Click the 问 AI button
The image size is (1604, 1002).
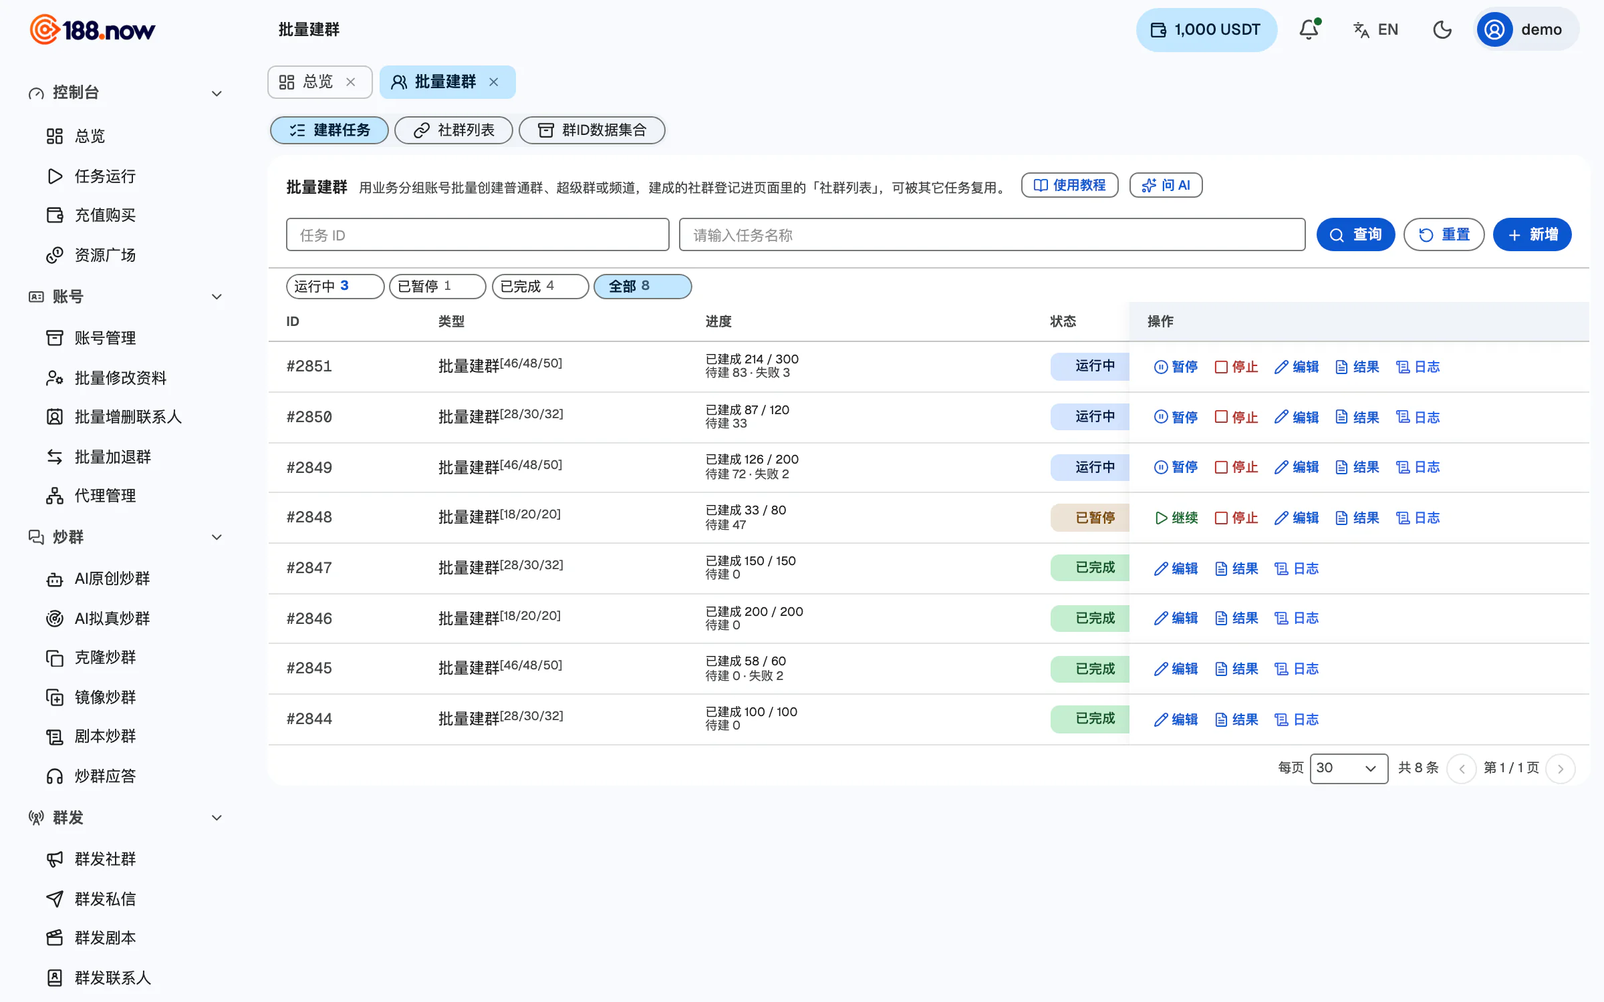(1166, 185)
